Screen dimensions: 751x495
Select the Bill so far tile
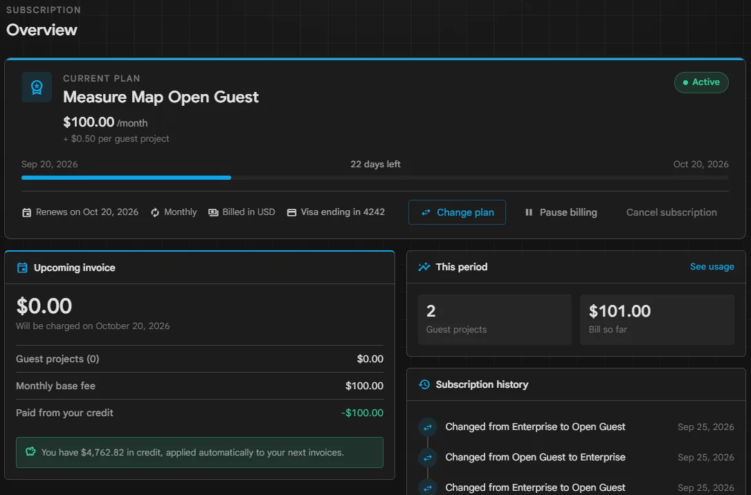coord(657,319)
